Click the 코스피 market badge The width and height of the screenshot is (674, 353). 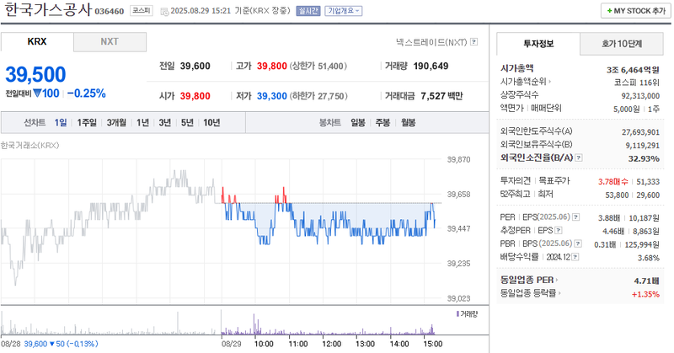pos(142,11)
